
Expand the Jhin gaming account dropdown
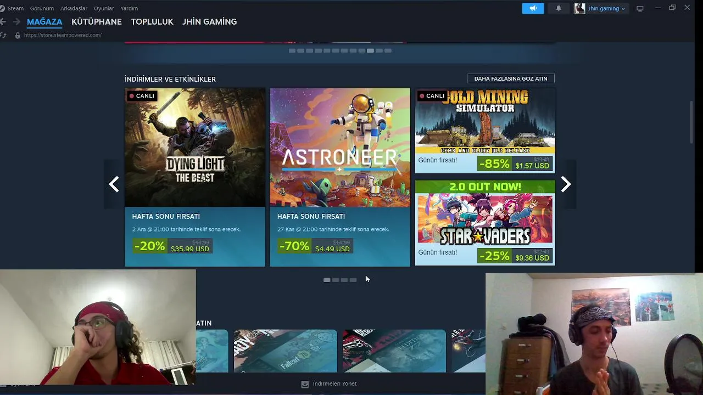point(606,8)
